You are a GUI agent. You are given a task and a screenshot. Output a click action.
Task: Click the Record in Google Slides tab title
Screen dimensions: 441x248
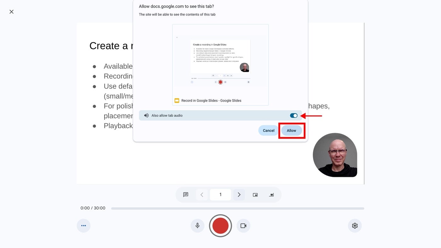211,101
